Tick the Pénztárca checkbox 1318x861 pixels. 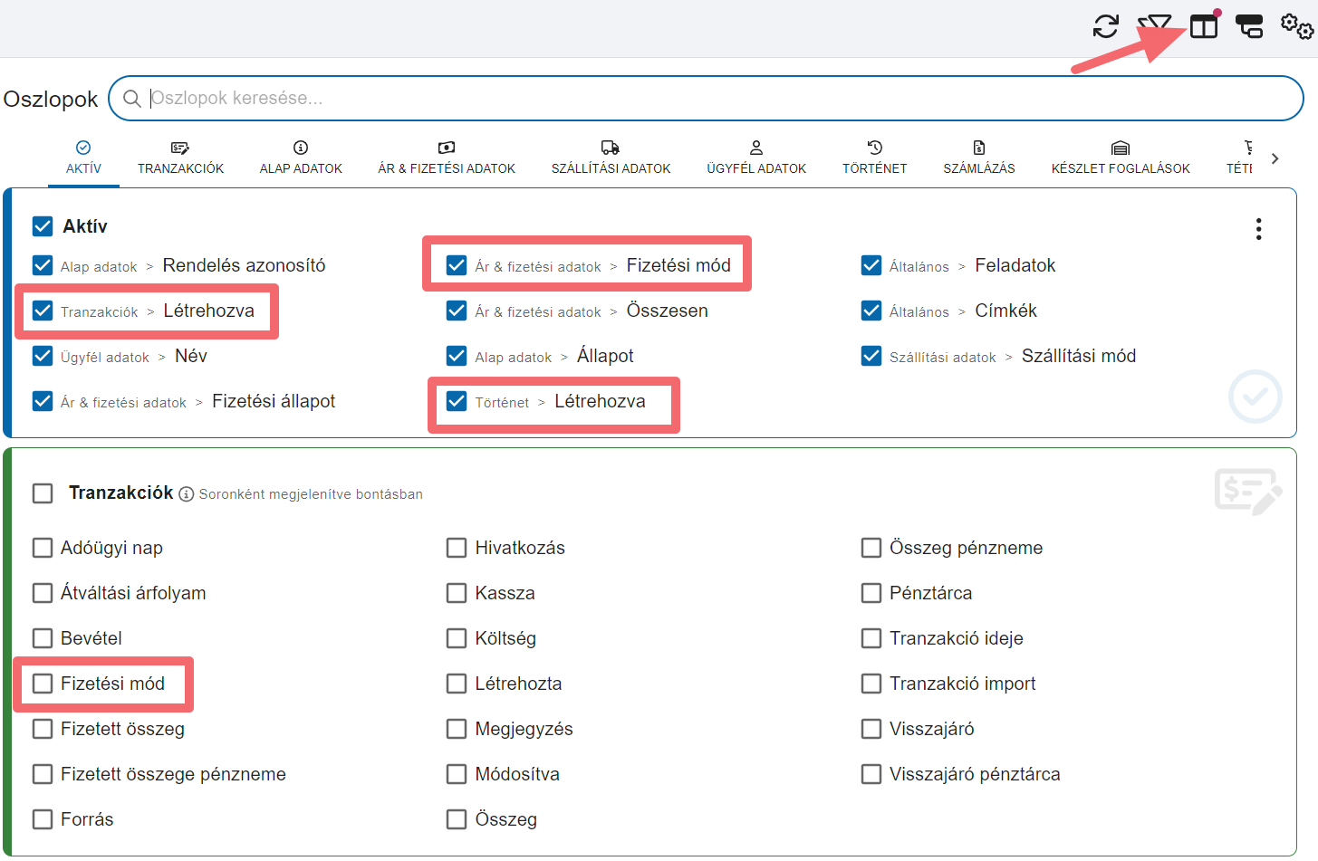coord(871,593)
